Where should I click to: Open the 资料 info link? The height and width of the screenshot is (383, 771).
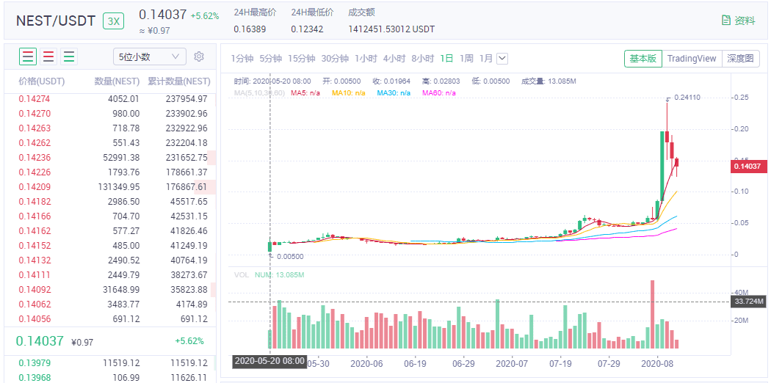(x=738, y=20)
